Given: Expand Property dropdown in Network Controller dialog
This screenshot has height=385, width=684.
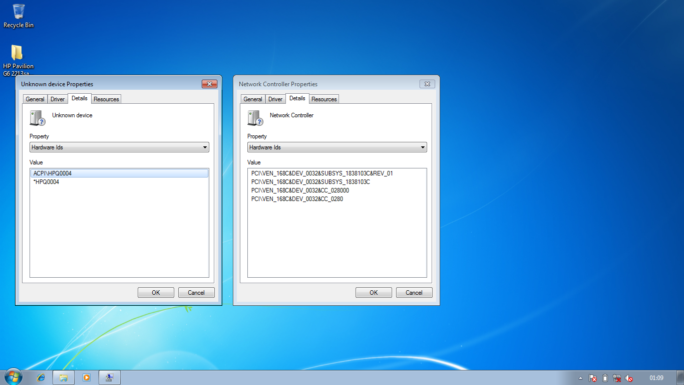Looking at the screenshot, I should (337, 147).
